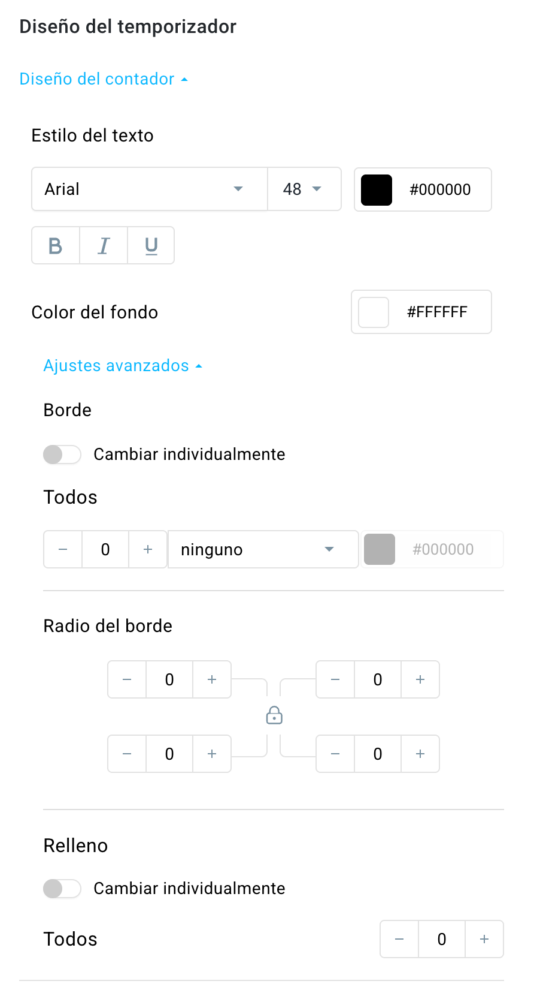Collapse the Diseño del contador section
This screenshot has height=984, width=534.
pos(104,79)
